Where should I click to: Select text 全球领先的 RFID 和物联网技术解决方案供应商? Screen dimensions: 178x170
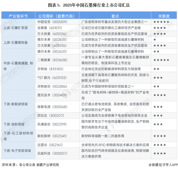coord(115,145)
